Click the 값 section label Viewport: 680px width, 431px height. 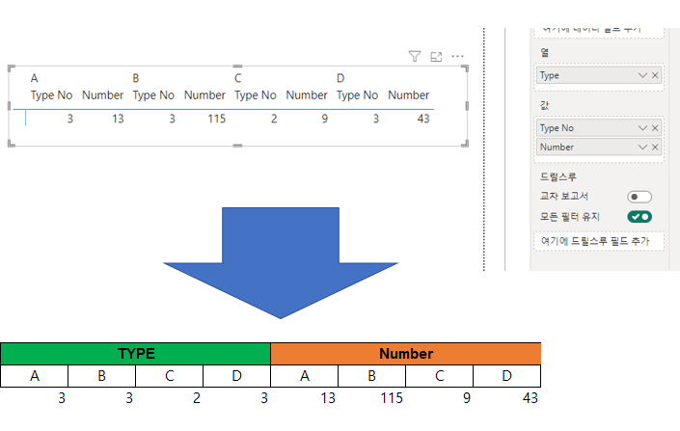545,105
